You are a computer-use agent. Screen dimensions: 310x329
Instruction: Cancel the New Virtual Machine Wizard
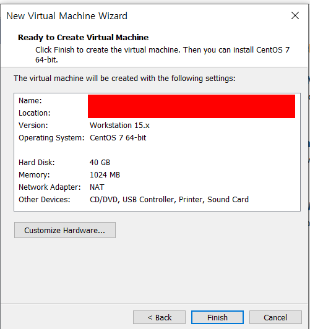pos(275,317)
